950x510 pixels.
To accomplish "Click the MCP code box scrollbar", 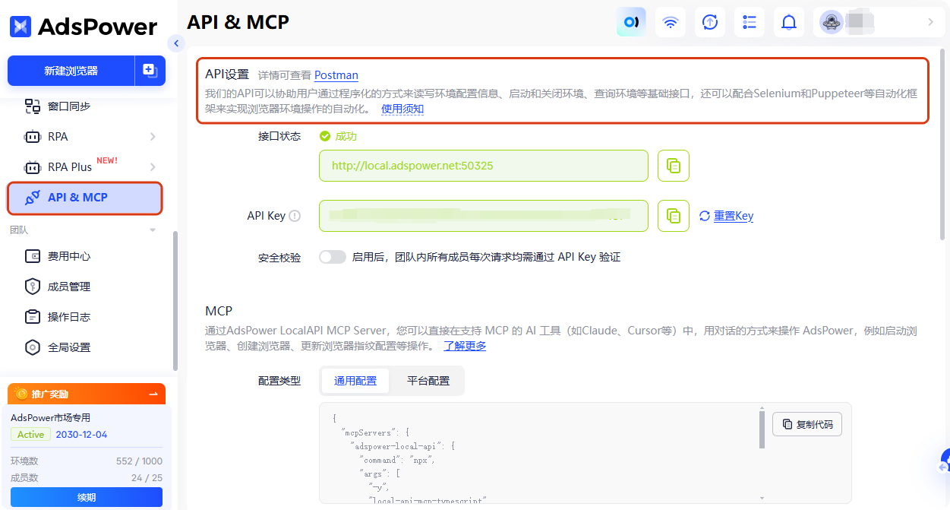I will [x=762, y=429].
